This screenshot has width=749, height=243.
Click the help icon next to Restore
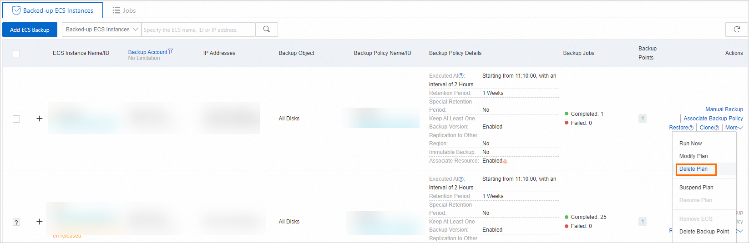[x=691, y=128]
